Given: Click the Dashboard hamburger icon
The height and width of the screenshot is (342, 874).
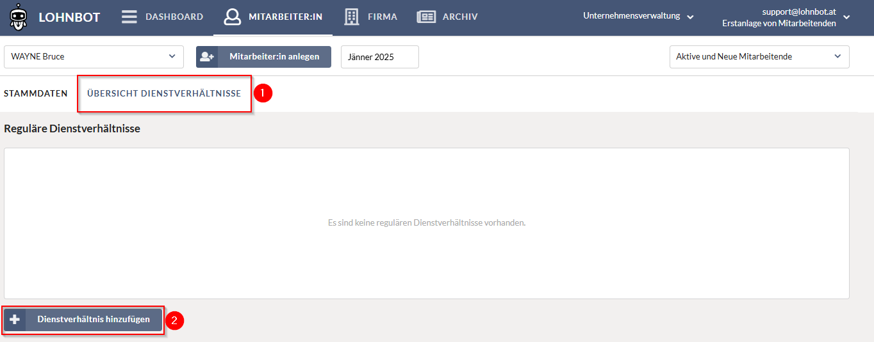Looking at the screenshot, I should (129, 17).
